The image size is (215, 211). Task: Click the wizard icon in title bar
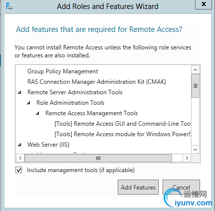(x=9, y=6)
